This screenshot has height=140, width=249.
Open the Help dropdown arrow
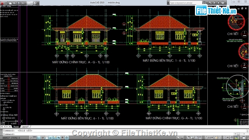coord(226,3)
